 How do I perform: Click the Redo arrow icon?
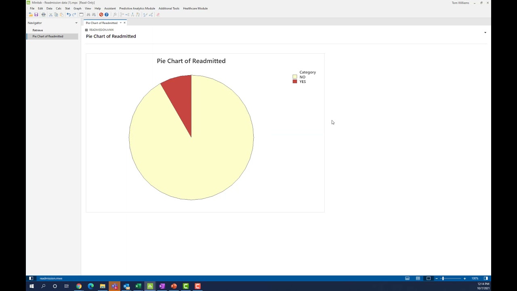coord(74,15)
